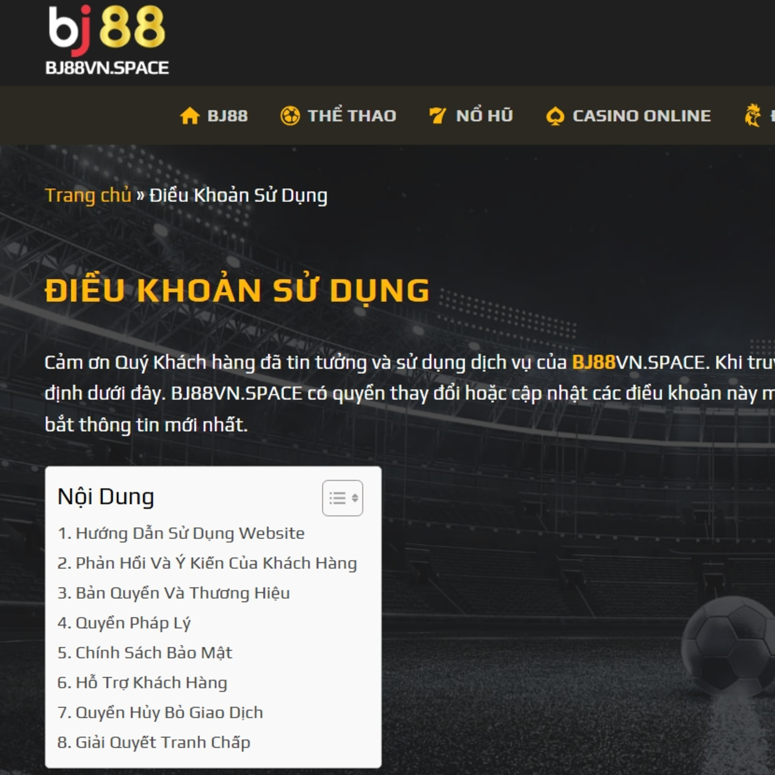
Task: Click the spade icon for Casino Online
Action: click(555, 116)
